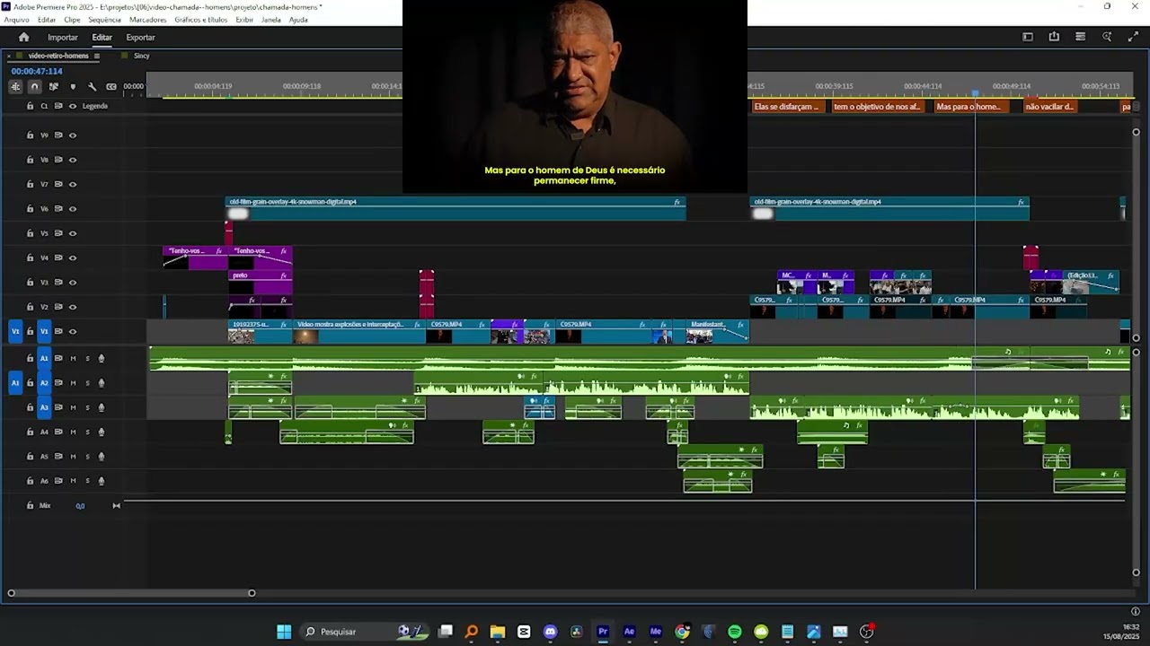Toggle Linked Selection icon in timeline
The width and height of the screenshot is (1150, 646).
[54, 87]
